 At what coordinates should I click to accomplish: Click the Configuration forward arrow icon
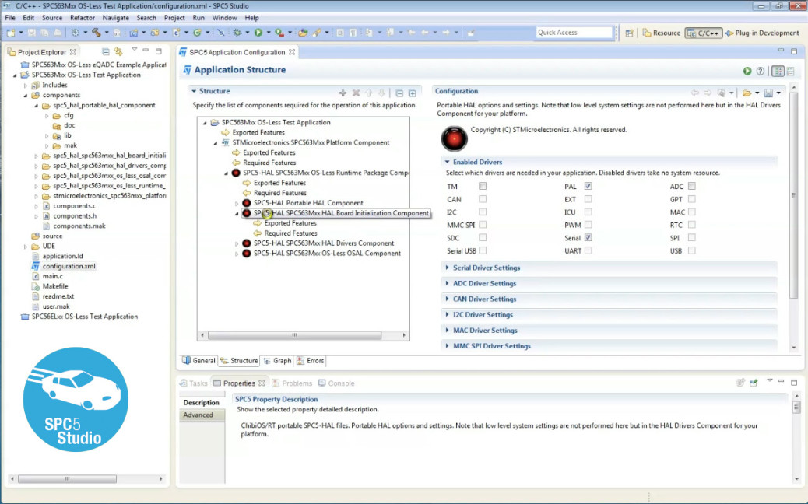[x=708, y=93]
